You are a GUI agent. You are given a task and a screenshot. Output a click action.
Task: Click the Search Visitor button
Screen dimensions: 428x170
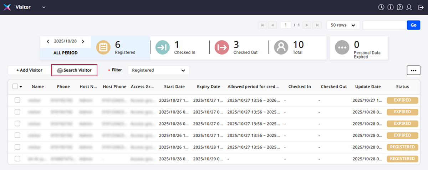click(74, 70)
